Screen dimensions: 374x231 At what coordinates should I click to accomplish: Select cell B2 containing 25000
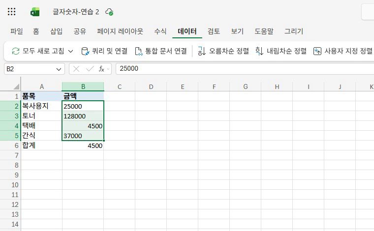pos(83,106)
